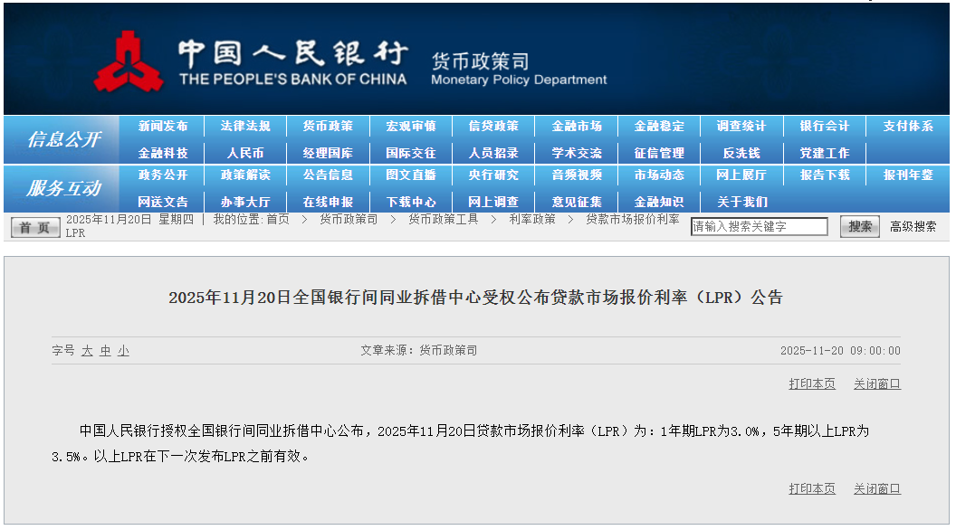Open the 网上调查 online survey page
Screen dimensions: 956x530
pyautogui.click(x=494, y=202)
